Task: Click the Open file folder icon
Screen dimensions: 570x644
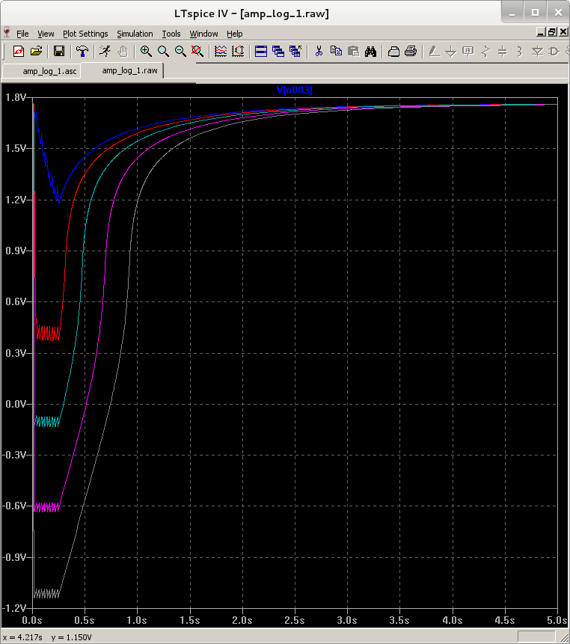Action: (x=35, y=52)
